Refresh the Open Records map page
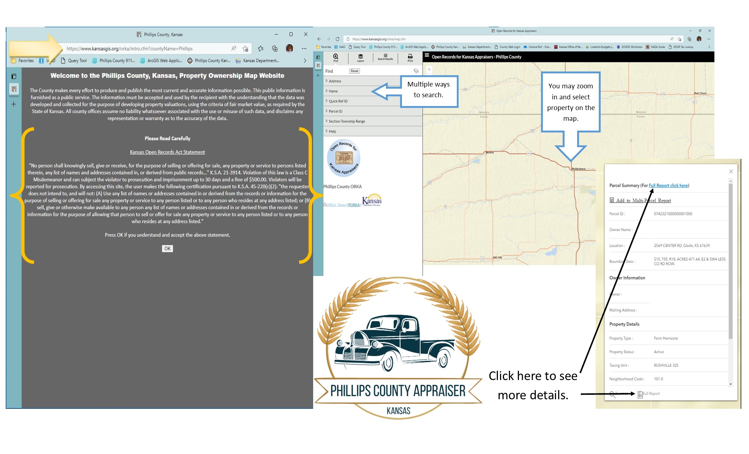Screen dimensions: 749x454 [x=337, y=39]
